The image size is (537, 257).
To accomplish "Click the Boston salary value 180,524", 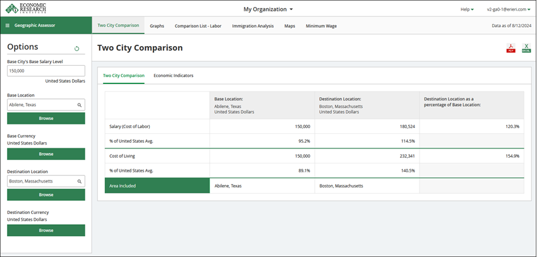I will point(407,127).
